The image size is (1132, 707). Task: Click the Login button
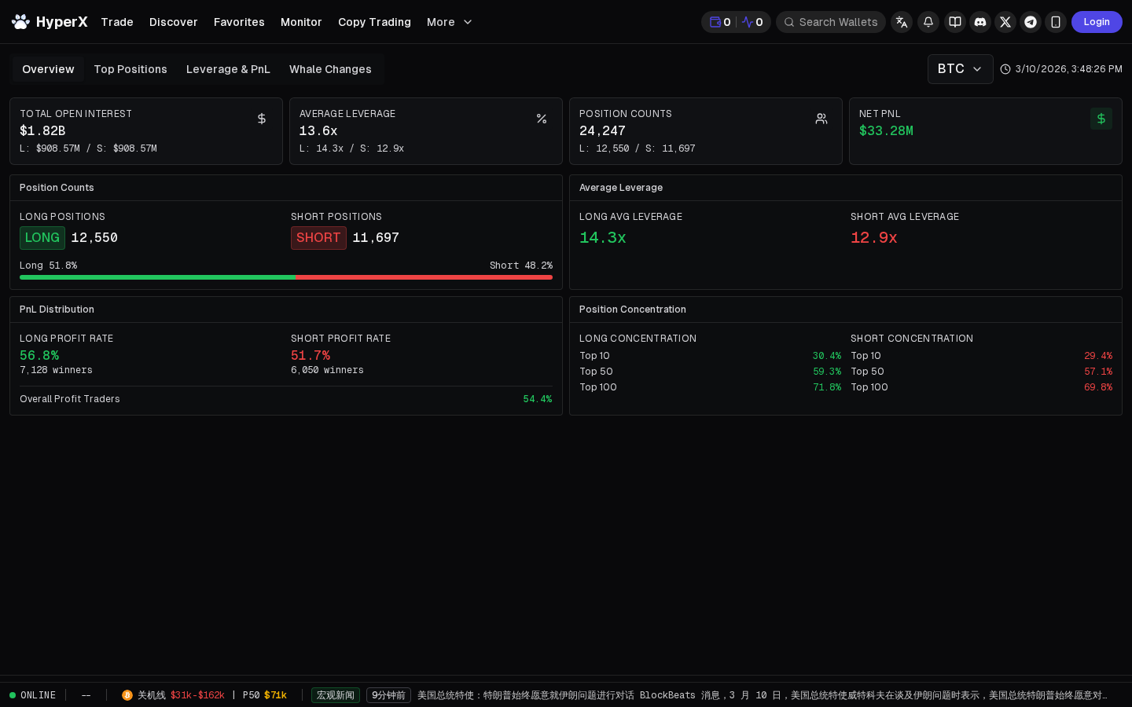[1097, 22]
